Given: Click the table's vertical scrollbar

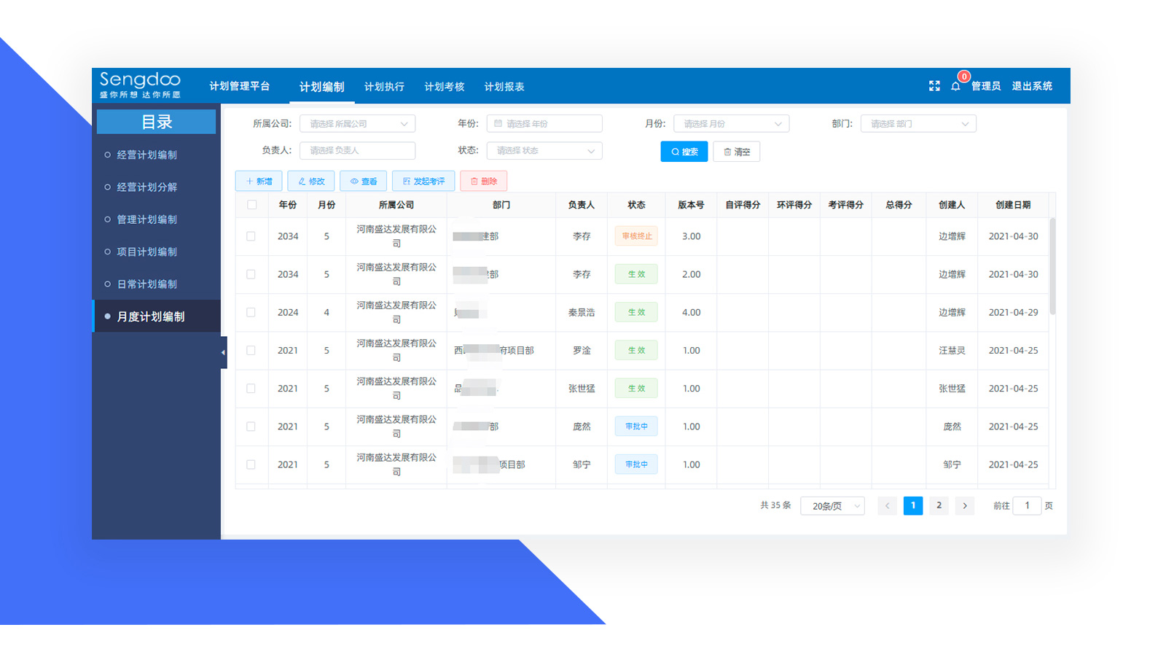Looking at the screenshot, I should [x=1052, y=266].
